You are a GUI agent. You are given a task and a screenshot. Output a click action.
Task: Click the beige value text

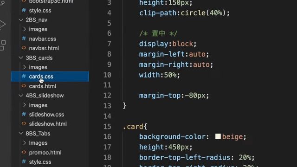point(232,137)
